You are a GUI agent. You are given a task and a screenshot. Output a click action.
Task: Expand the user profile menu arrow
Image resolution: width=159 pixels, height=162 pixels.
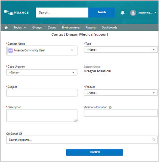tap(155, 12)
